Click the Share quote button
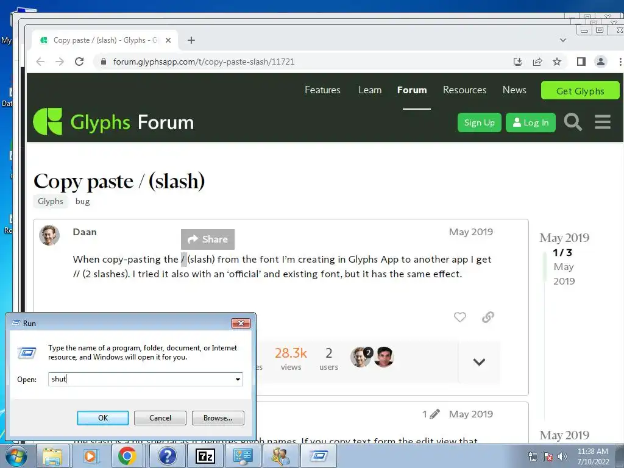This screenshot has height=468, width=624. [207, 239]
